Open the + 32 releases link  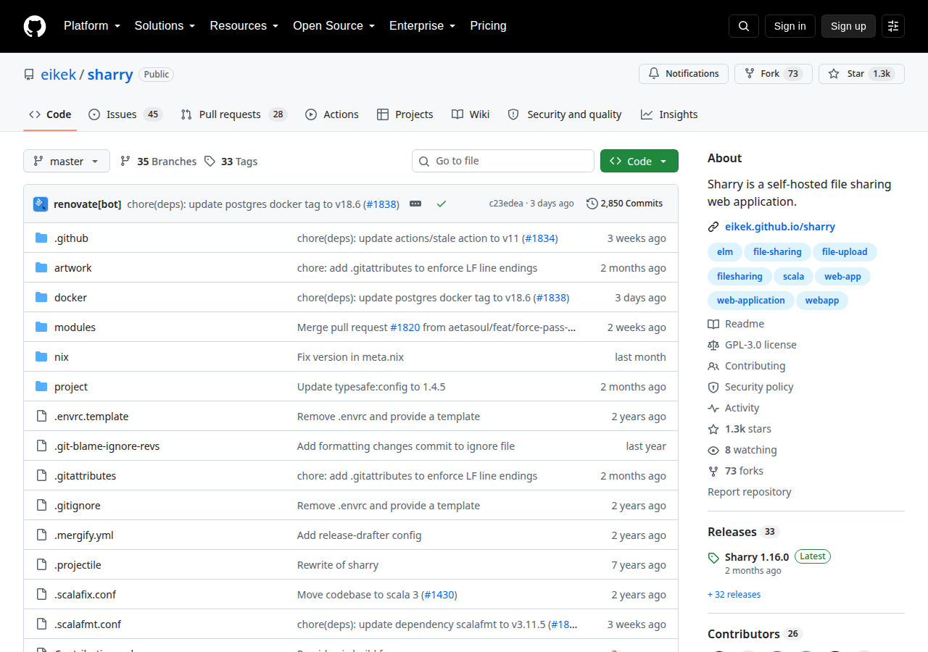click(x=734, y=595)
